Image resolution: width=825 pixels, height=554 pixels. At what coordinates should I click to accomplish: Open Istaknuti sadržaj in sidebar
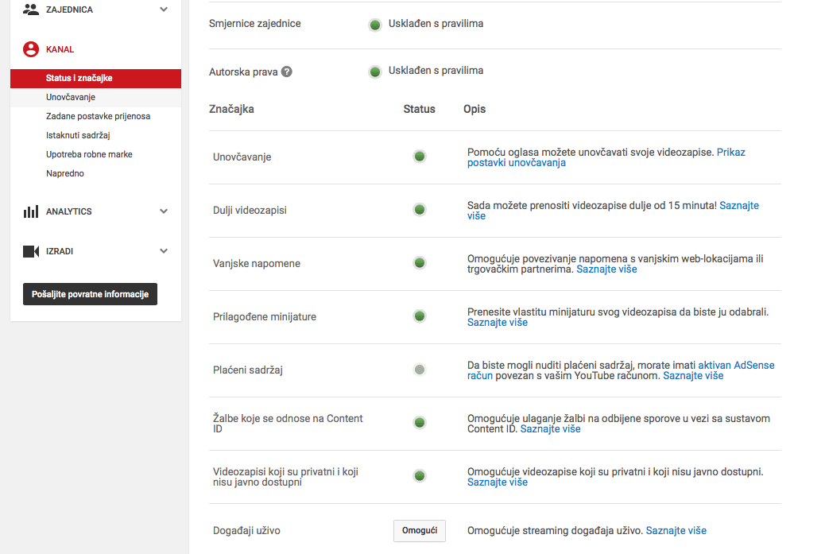pos(78,135)
